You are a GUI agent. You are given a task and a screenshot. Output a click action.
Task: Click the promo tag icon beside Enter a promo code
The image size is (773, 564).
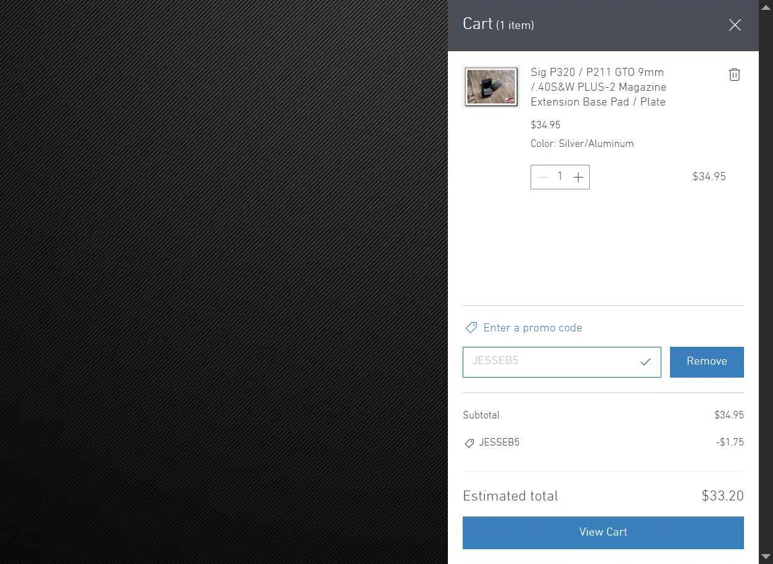coord(471,328)
